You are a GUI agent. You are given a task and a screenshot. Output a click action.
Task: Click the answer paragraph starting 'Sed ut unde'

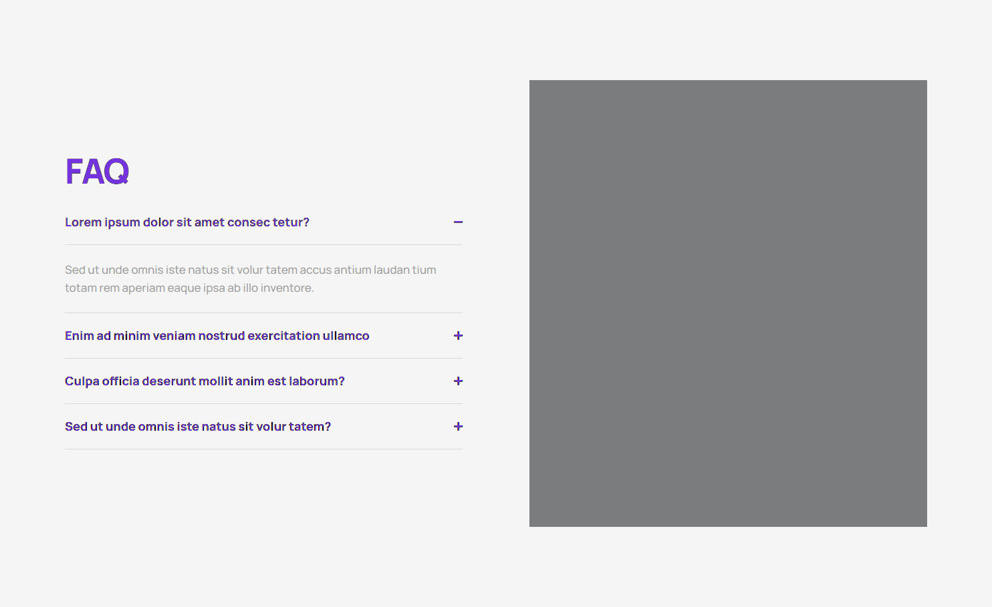tap(250, 278)
